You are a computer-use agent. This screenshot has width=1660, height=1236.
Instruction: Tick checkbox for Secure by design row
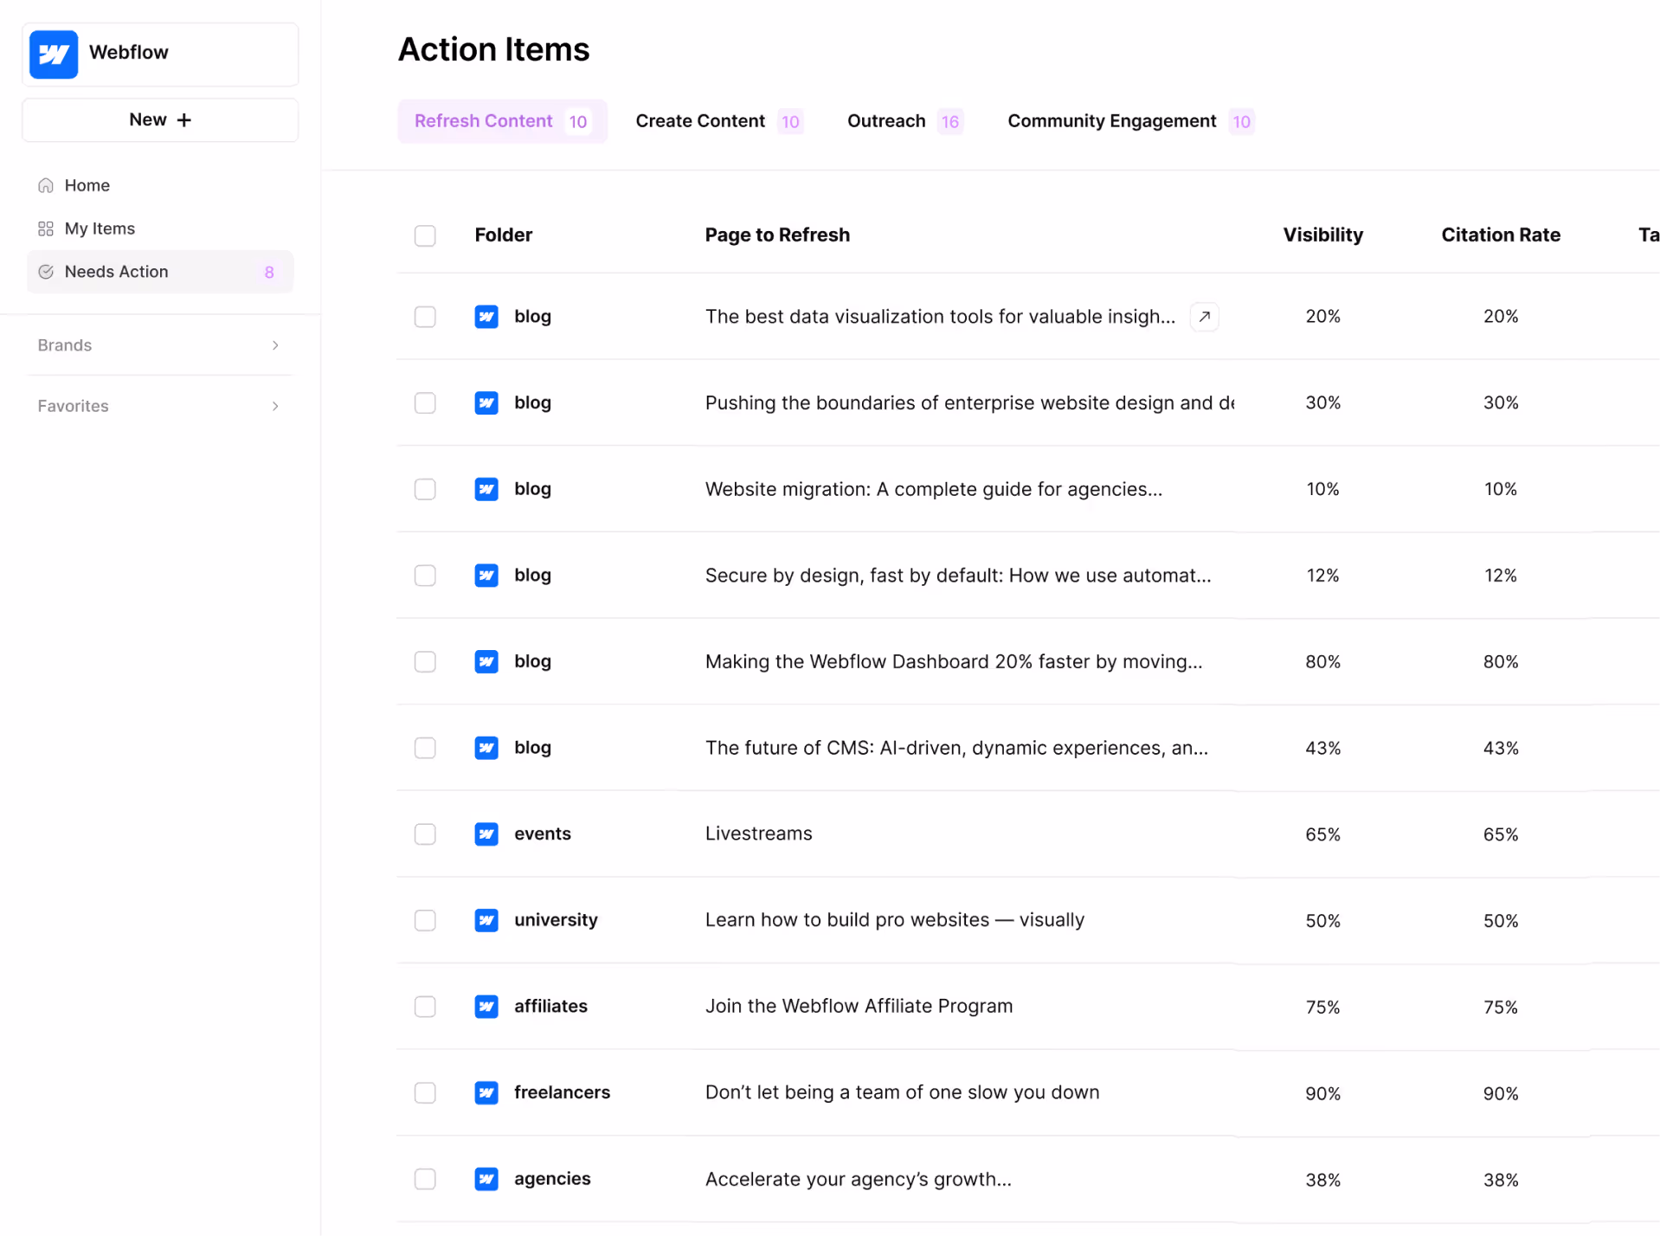pos(425,576)
